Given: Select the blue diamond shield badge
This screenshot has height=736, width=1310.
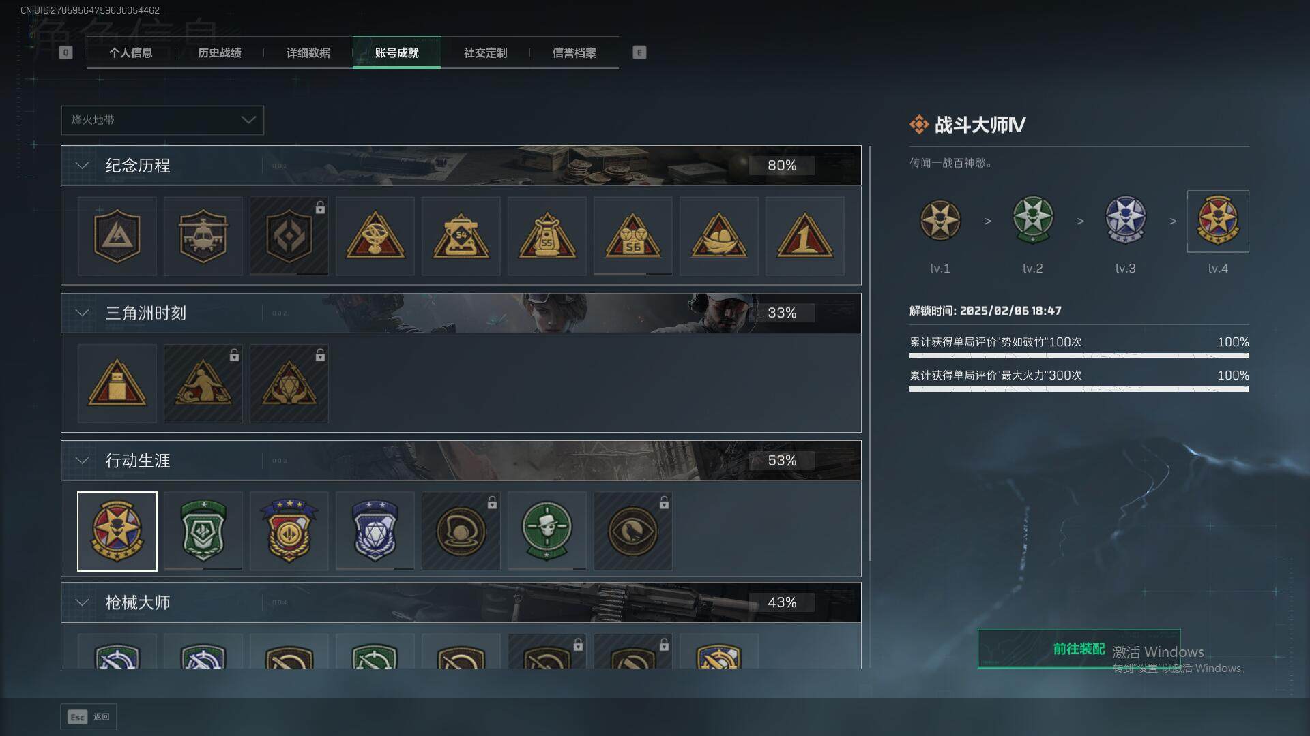Looking at the screenshot, I should [x=375, y=531].
